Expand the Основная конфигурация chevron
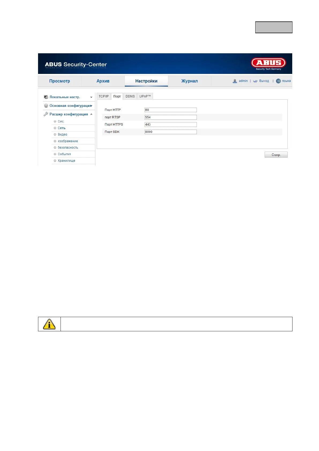 pos(92,106)
